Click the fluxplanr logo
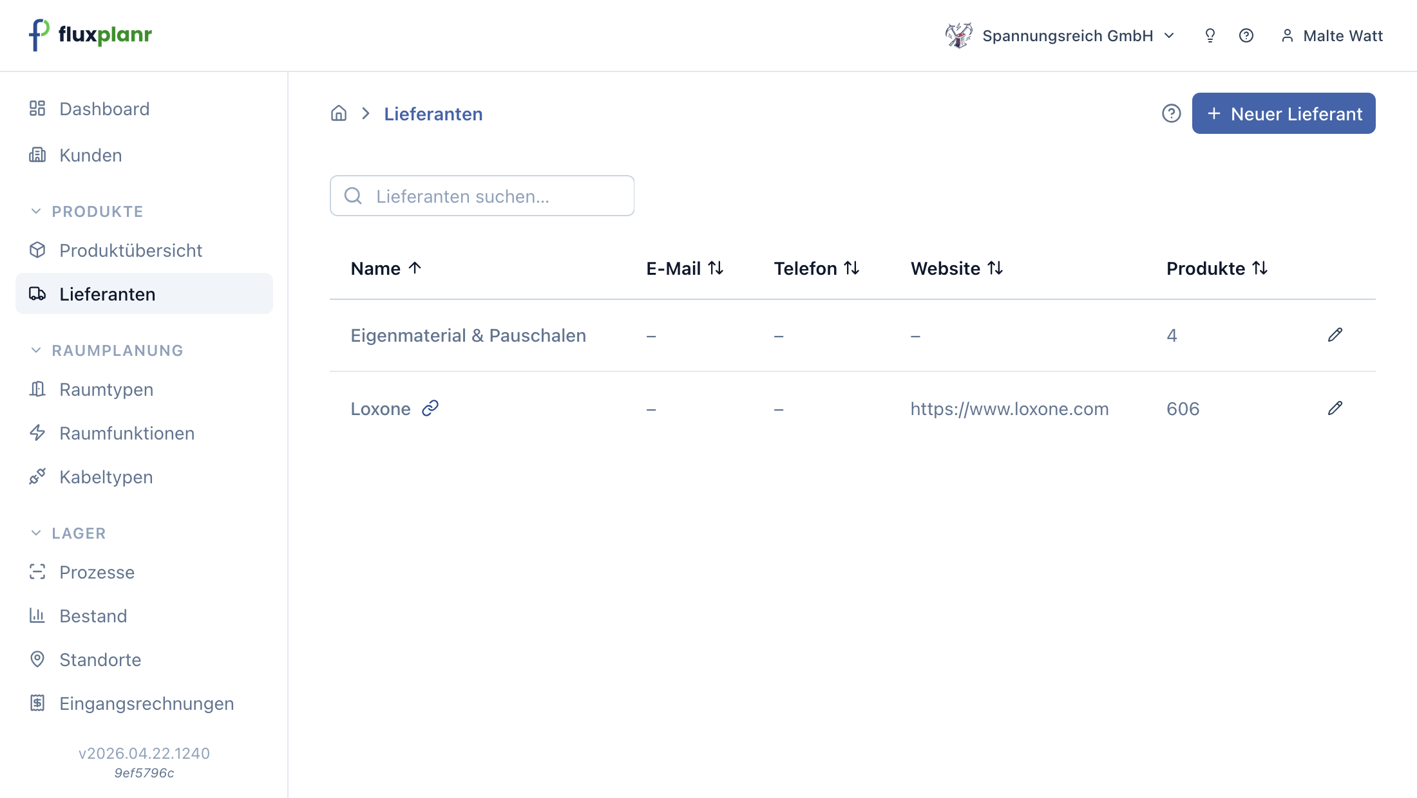The height and width of the screenshot is (798, 1417). [91, 35]
